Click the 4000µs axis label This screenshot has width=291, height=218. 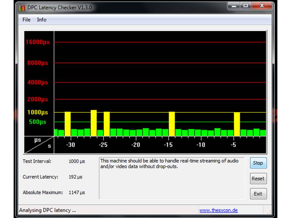(38, 82)
